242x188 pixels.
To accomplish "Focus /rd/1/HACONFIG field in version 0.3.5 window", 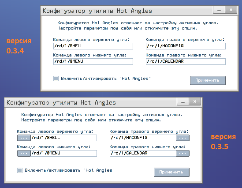I will 143,138.
